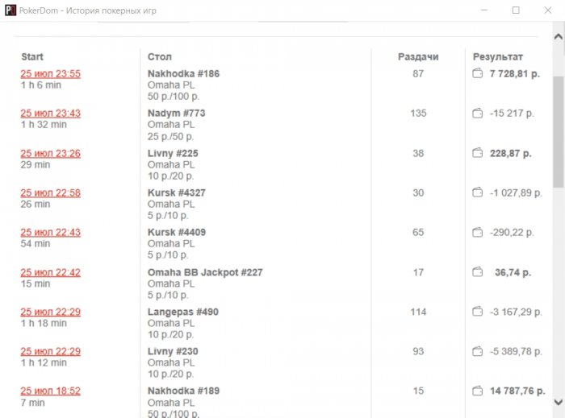The height and width of the screenshot is (418, 565).
Task: Click the 228,87 р. result value
Action: (511, 154)
